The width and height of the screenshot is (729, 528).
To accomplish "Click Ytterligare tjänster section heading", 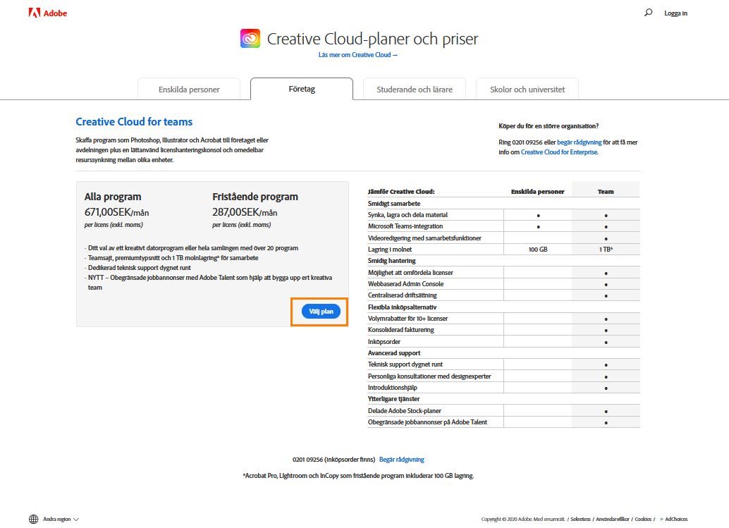I will pos(393,399).
